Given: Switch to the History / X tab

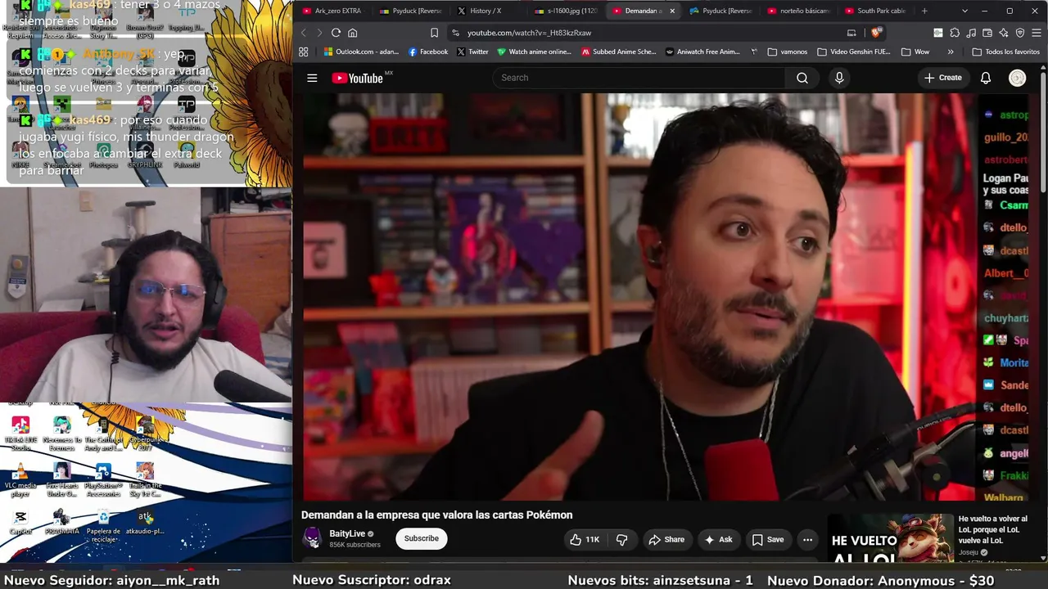Looking at the screenshot, I should coord(486,11).
